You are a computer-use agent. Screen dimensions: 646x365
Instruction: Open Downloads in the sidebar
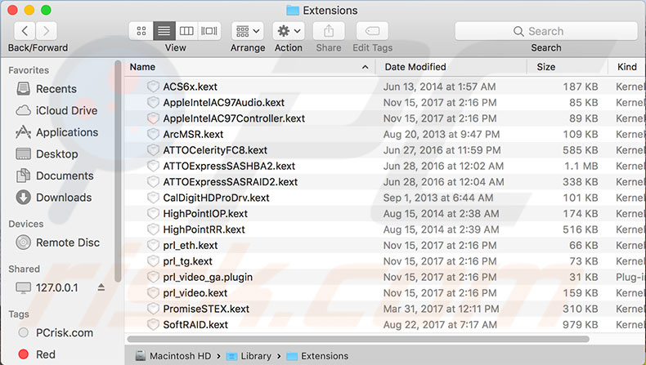[x=54, y=198]
